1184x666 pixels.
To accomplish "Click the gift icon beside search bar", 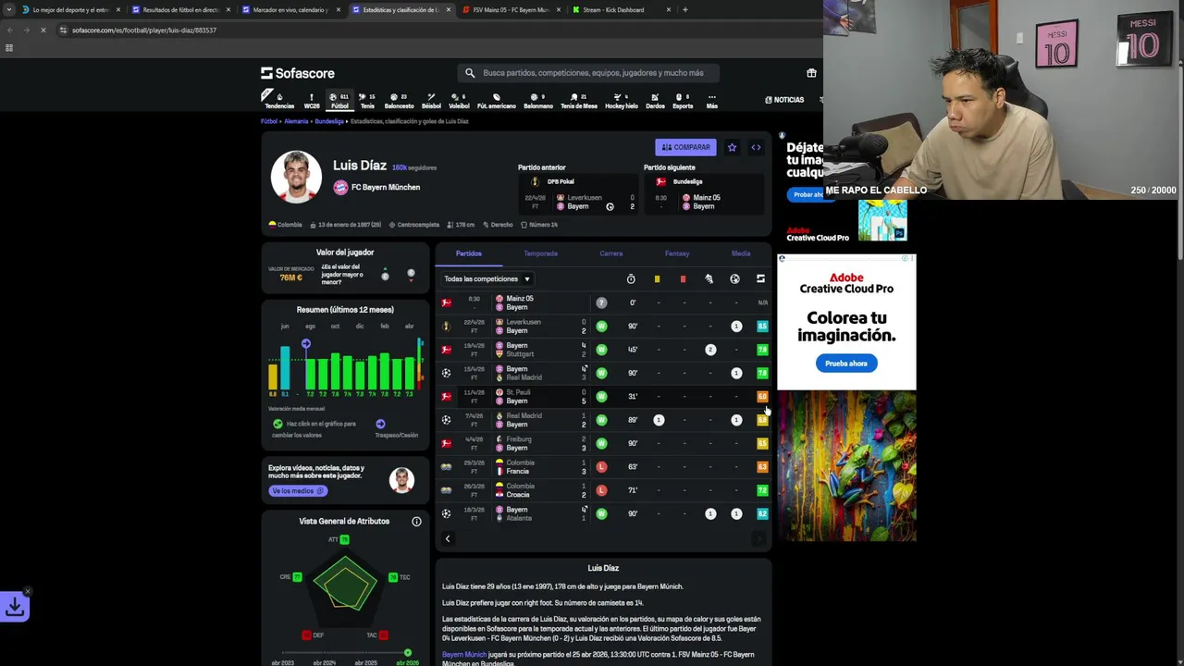I will 811,73.
